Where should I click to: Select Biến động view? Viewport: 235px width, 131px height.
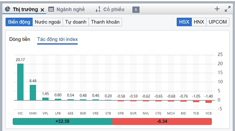point(19,22)
